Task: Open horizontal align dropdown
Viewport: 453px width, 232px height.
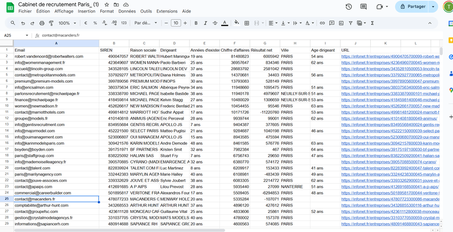Action: click(x=273, y=23)
